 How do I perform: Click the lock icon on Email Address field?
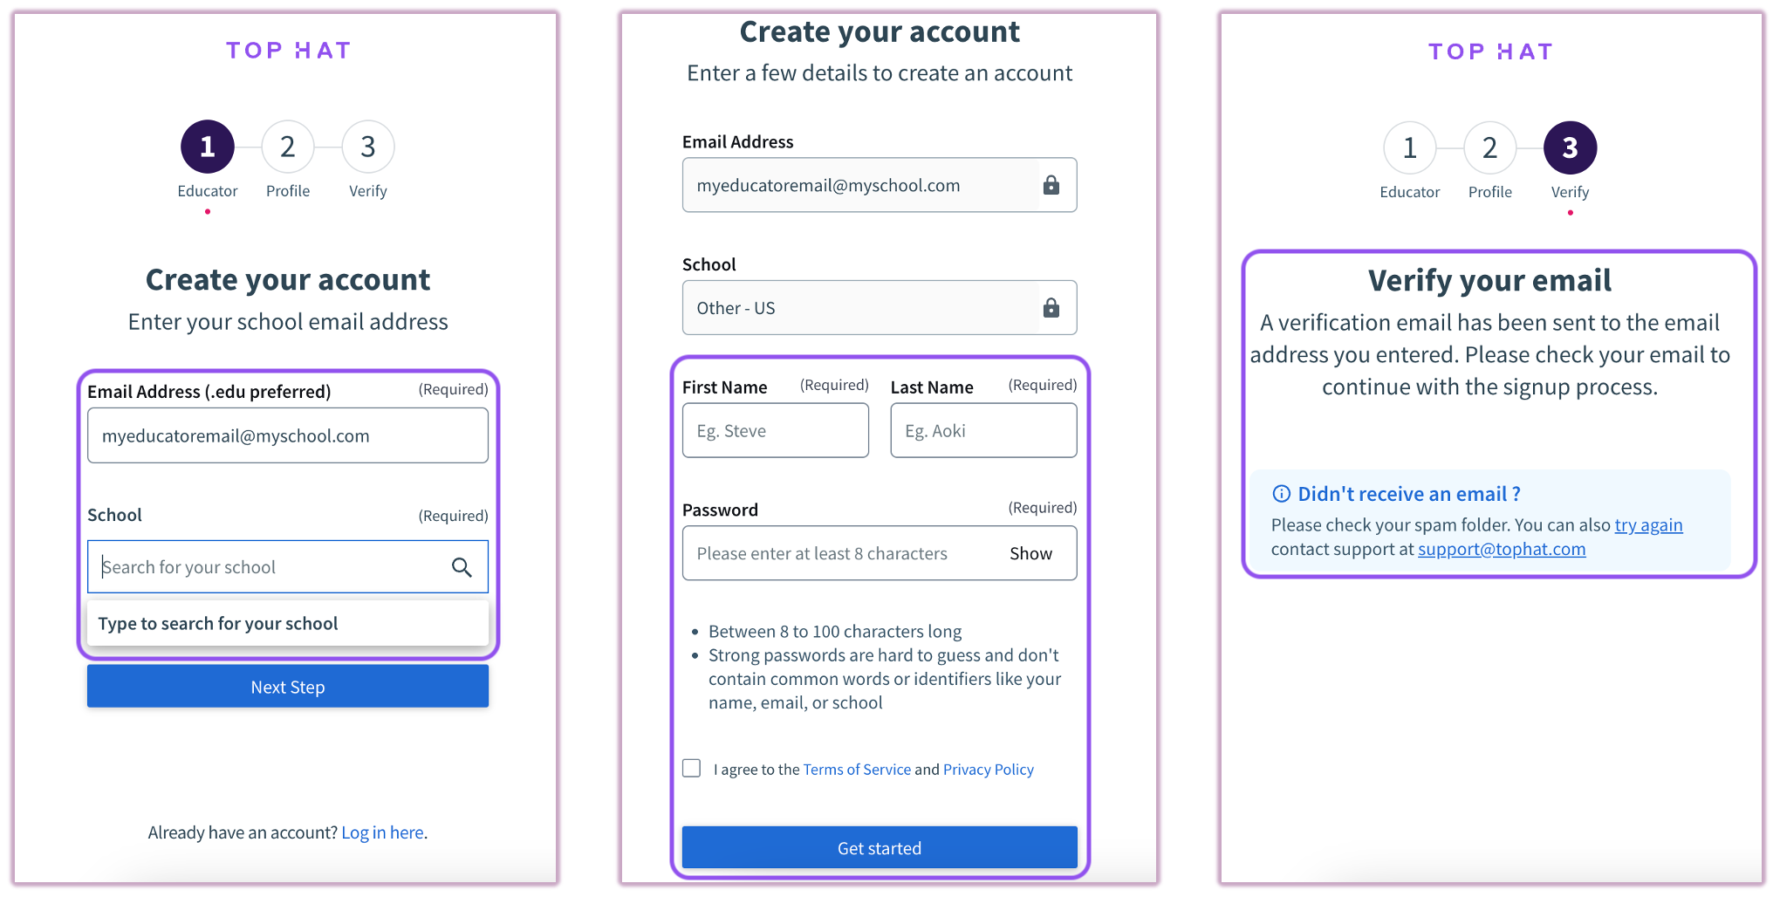1051,185
